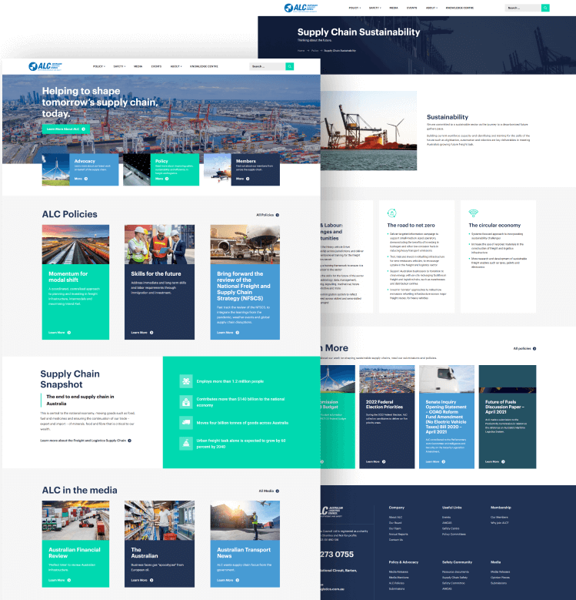Click Learn More on Senate Inquiry Opening Statement card
This screenshot has width=576, height=600.
click(435, 461)
